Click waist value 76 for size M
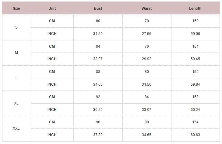The height and width of the screenshot is (144, 222). tap(147, 46)
